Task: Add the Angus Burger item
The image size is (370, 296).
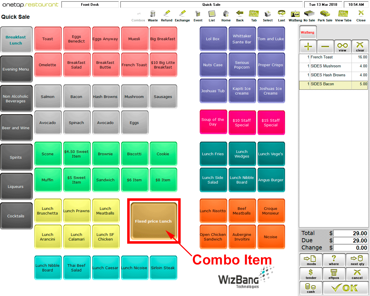Action: (x=271, y=180)
